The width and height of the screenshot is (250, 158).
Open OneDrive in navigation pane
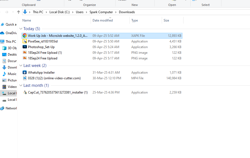tap(8, 33)
